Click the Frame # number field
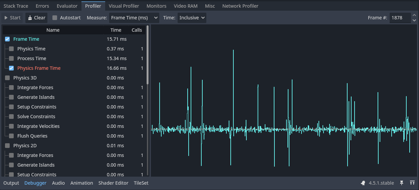419x190 pixels. pyautogui.click(x=400, y=18)
